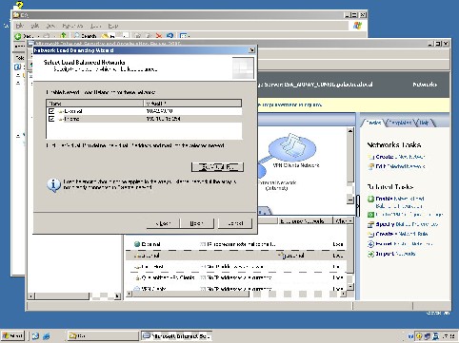Click first quick launch icon beside Start
The height and width of the screenshot is (343, 459).
[35, 336]
